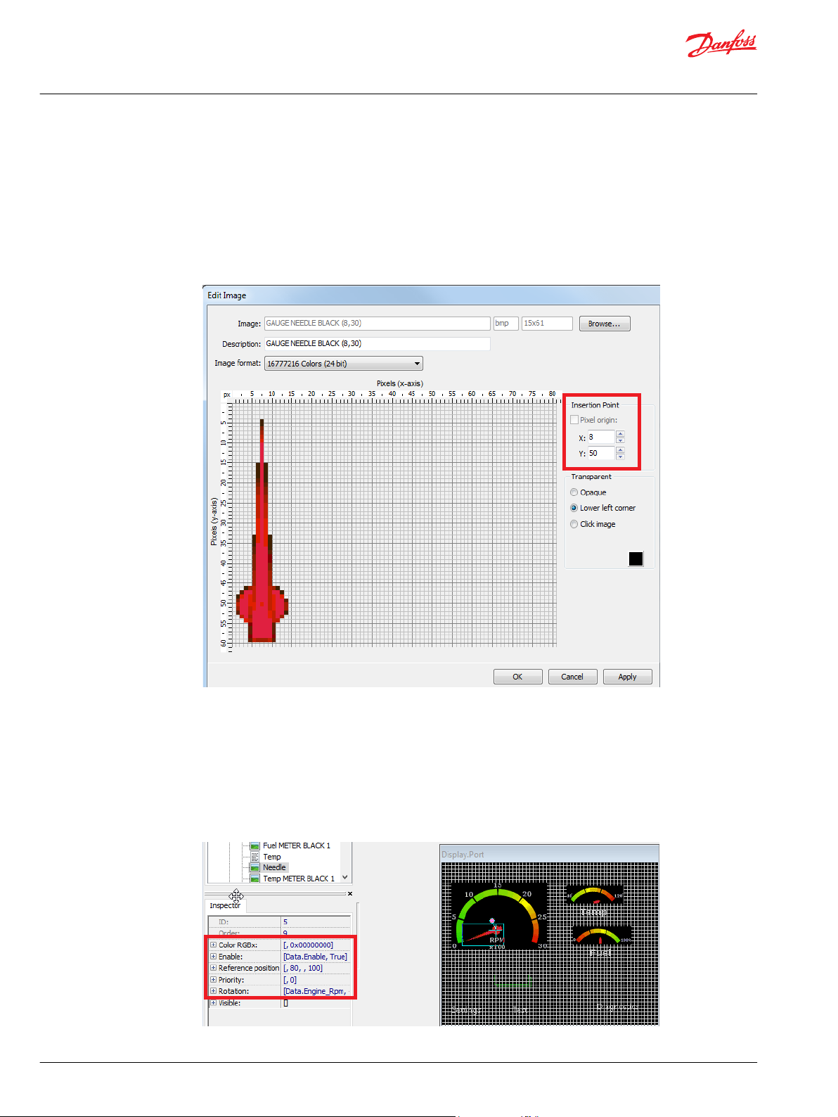Screen dimensions: 838x1117
Task: Expand the Reference position property
Action: [213, 968]
